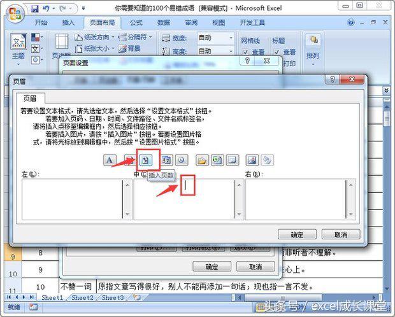Open the undo history dropdown arrow
The width and height of the screenshot is (395, 317).
coord(54,8)
